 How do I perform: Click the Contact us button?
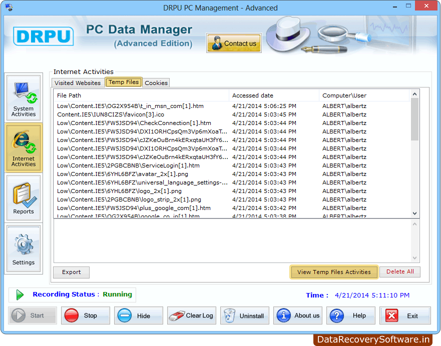click(234, 43)
